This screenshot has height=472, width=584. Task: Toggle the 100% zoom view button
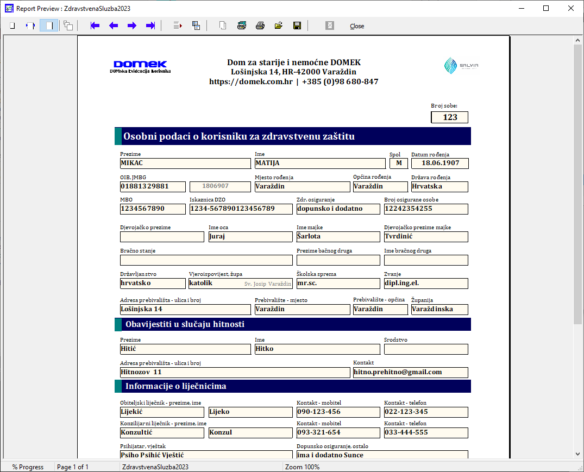[49, 26]
